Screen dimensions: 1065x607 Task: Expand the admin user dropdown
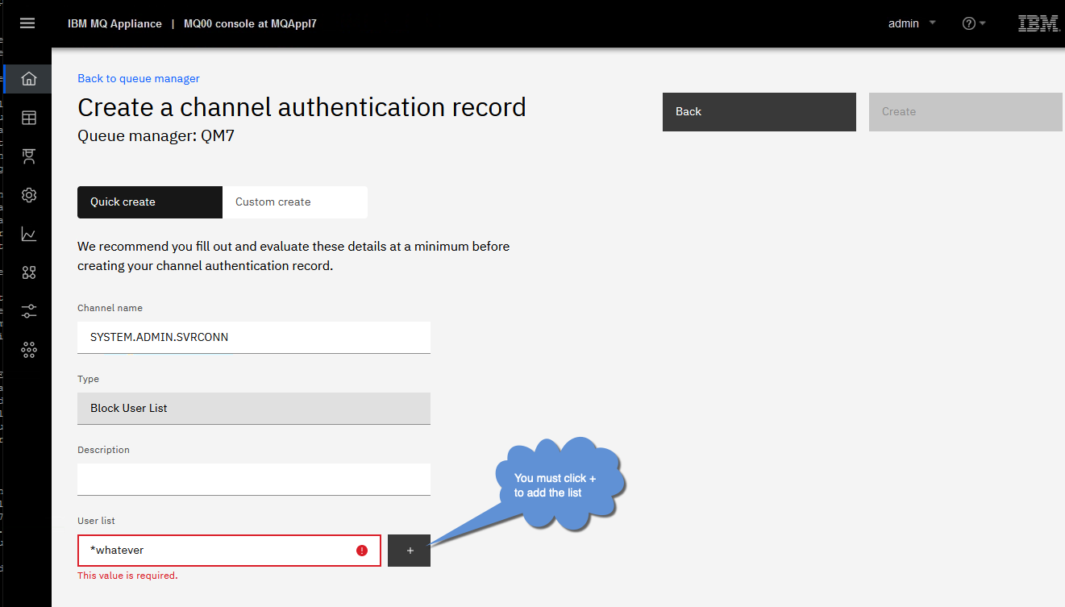point(912,23)
